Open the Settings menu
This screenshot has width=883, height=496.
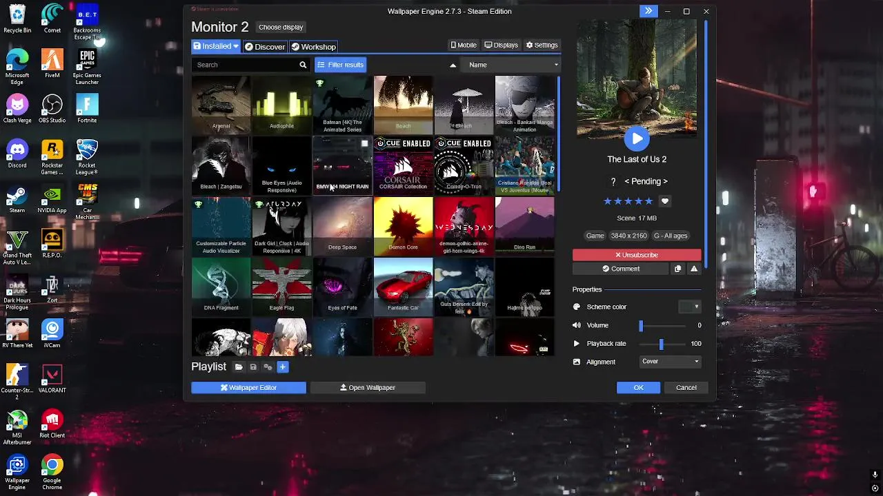[542, 45]
